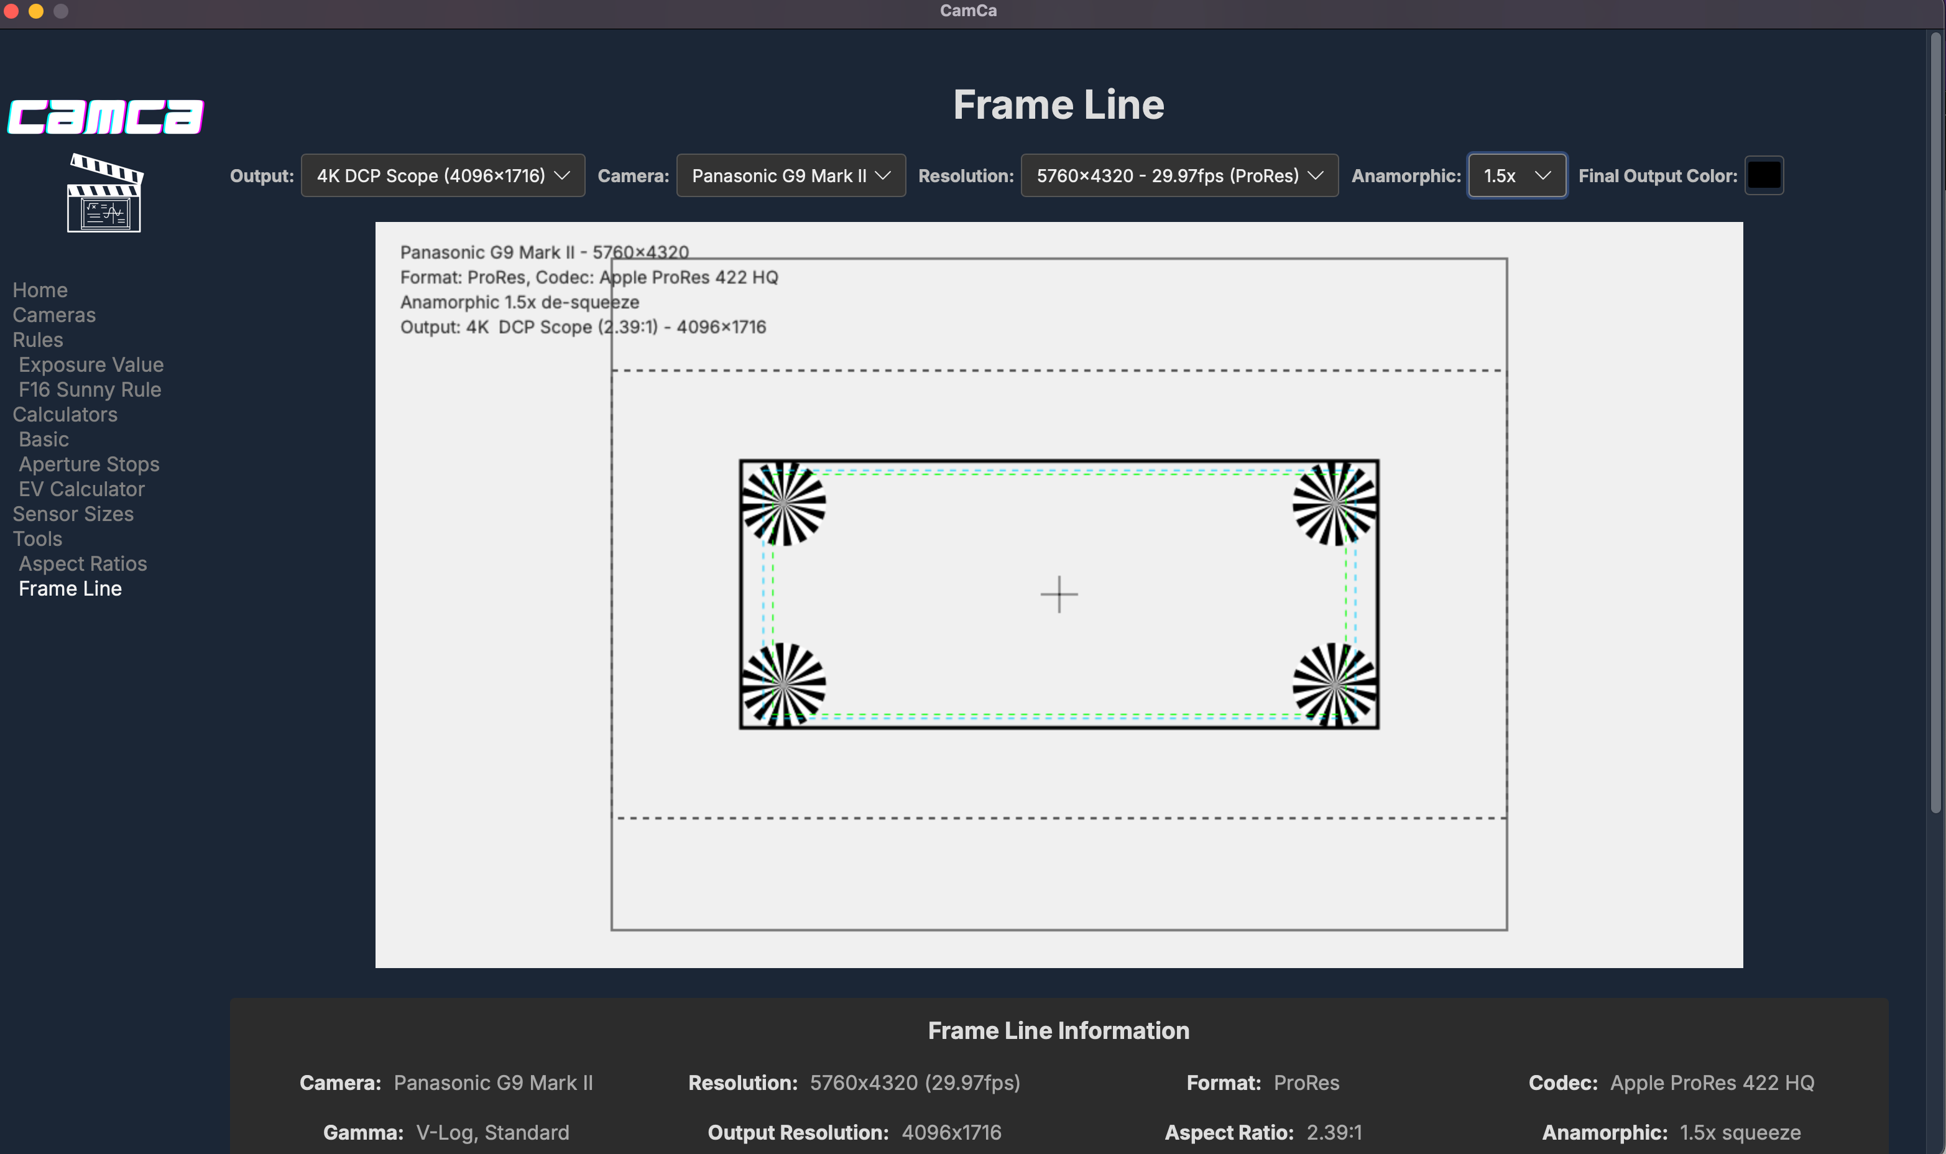Image resolution: width=1946 pixels, height=1154 pixels.
Task: Click top-right Siemens star chart
Action: [x=1335, y=504]
